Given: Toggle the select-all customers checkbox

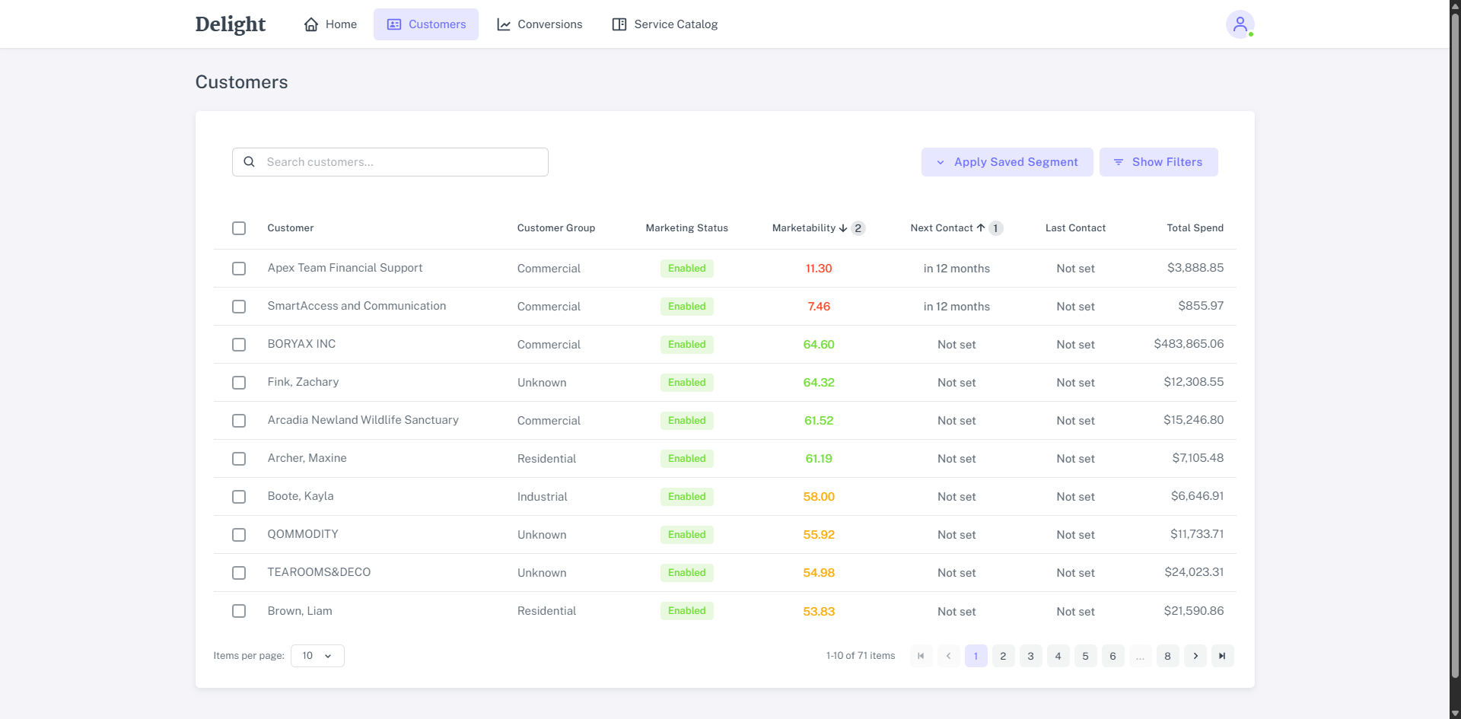Looking at the screenshot, I should 239,228.
